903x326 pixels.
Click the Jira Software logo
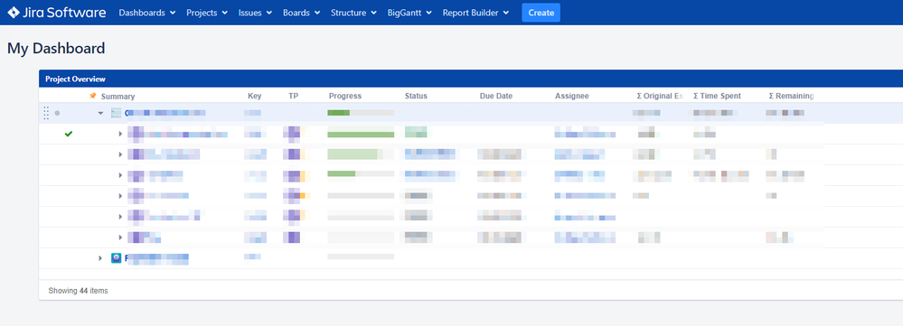57,12
